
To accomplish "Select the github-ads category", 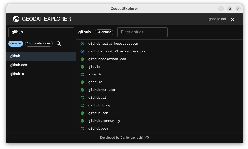I will [41, 65].
